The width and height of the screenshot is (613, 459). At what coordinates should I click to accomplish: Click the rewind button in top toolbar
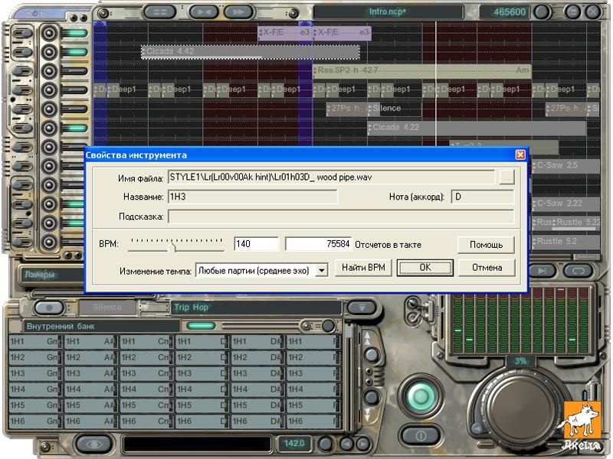pyautogui.click(x=203, y=11)
